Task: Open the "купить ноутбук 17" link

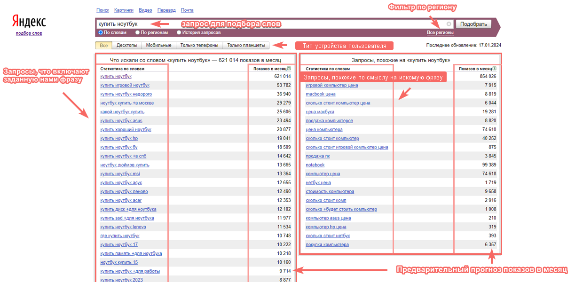Action: 119,245
